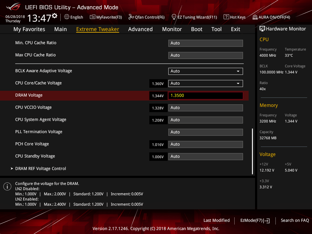Click the ROG logo icon
The width and height of the screenshot is (312, 234).
13,7
